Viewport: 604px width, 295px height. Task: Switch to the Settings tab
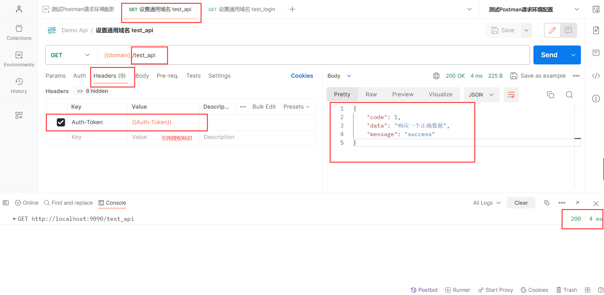point(219,76)
